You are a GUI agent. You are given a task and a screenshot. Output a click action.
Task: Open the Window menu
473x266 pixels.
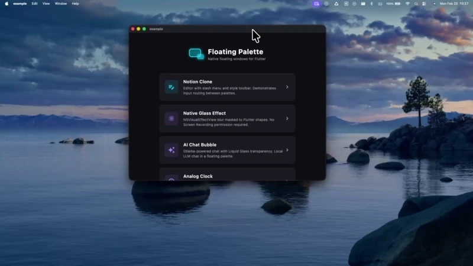click(61, 4)
